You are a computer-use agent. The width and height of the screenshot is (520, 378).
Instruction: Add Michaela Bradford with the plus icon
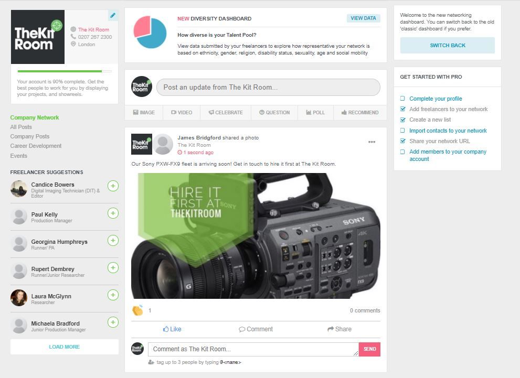[113, 322]
